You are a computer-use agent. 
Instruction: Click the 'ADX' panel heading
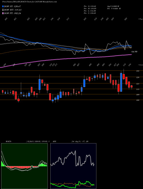click(x=54, y=141)
